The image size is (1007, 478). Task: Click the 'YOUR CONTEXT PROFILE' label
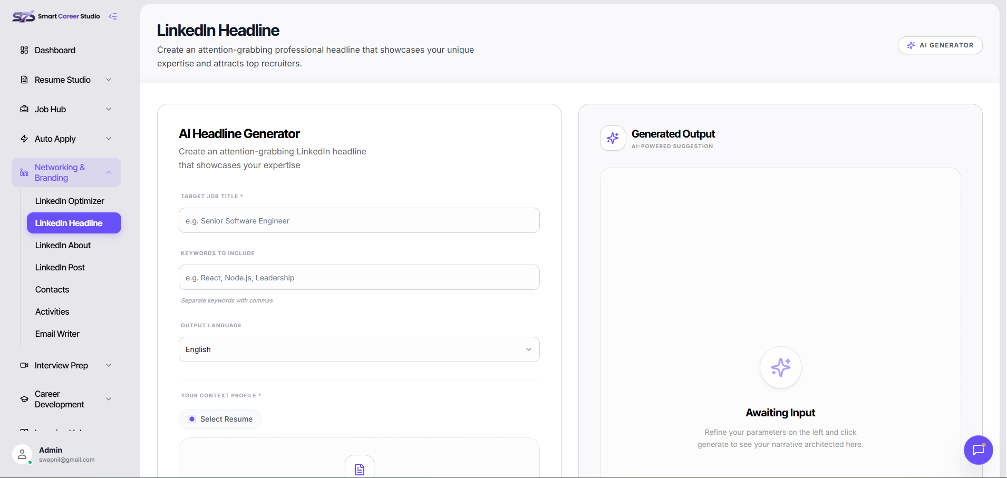click(221, 395)
